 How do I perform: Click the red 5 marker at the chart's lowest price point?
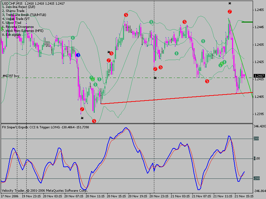[94, 121]
